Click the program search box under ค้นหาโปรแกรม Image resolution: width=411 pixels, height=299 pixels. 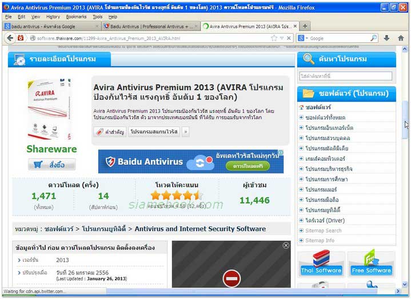[346, 76]
